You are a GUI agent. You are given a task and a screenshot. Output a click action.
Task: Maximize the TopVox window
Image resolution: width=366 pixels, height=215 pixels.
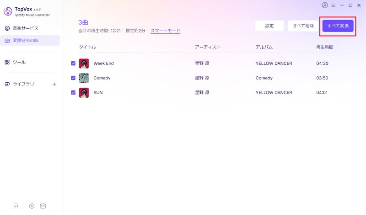[x=350, y=5]
